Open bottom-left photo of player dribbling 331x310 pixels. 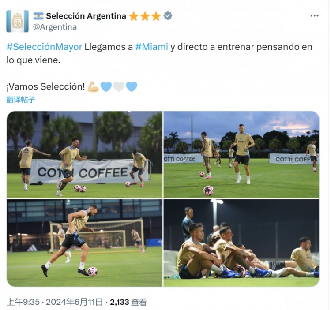point(85,243)
